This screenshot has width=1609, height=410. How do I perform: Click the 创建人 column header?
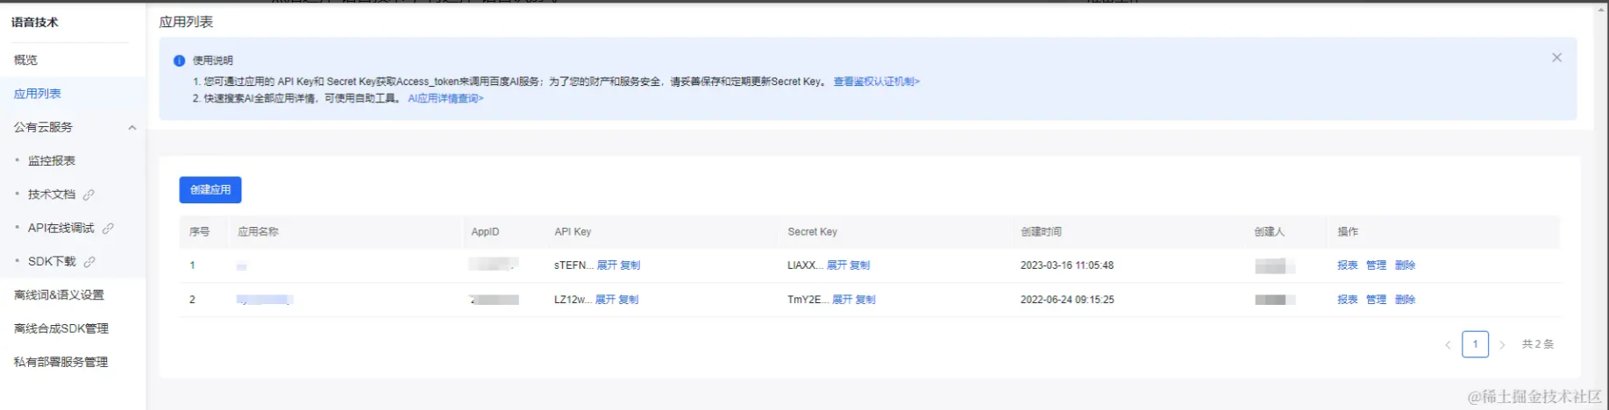pyautogui.click(x=1269, y=232)
